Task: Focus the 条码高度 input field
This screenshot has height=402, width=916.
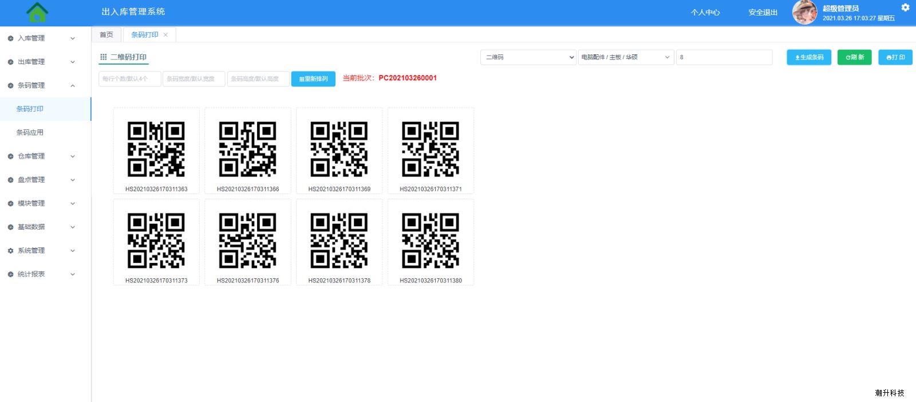Action: click(x=258, y=79)
